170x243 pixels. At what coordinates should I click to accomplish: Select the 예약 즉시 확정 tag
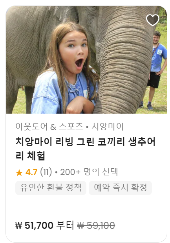(x=120, y=188)
